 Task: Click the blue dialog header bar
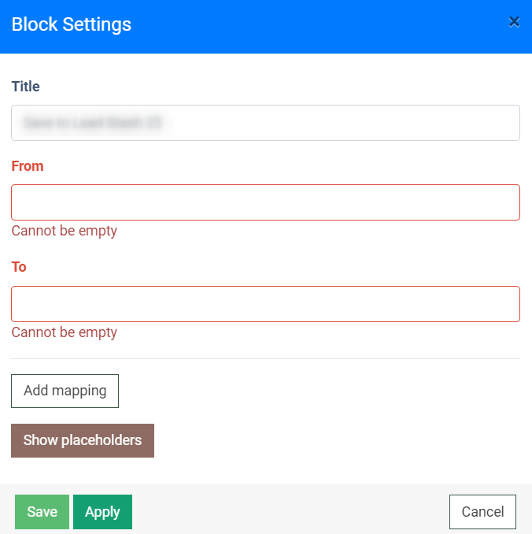click(315, 25)
